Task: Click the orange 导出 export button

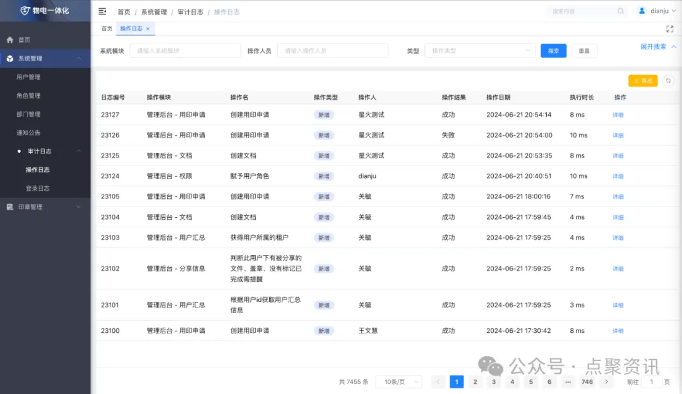Action: pos(643,81)
